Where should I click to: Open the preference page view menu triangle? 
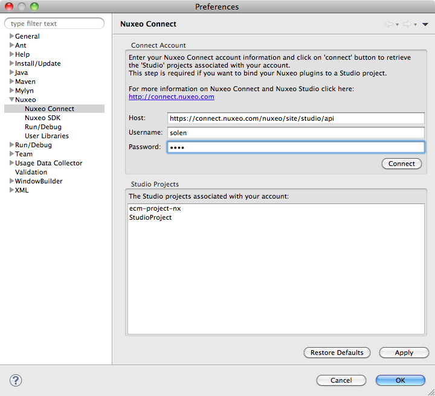pyautogui.click(x=425, y=24)
